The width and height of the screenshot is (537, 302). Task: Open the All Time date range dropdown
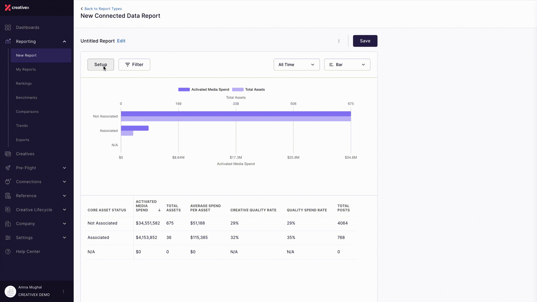coord(296,65)
